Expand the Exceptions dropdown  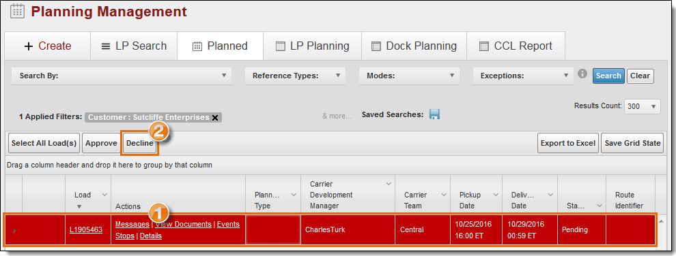tap(523, 76)
